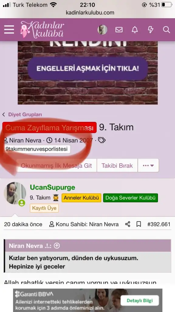
Task: Open the notifications bell
Action: [135, 30]
